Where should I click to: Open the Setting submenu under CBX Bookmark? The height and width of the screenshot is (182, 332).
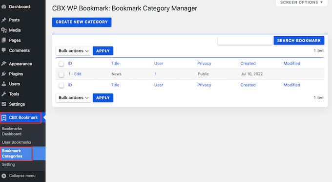[8, 164]
